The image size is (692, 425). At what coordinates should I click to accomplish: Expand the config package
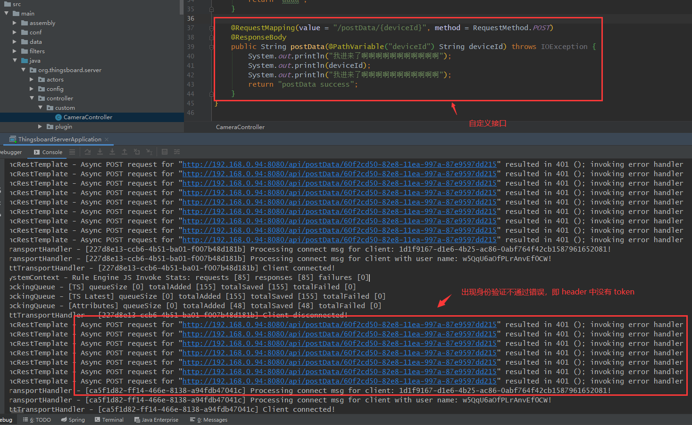click(x=32, y=89)
